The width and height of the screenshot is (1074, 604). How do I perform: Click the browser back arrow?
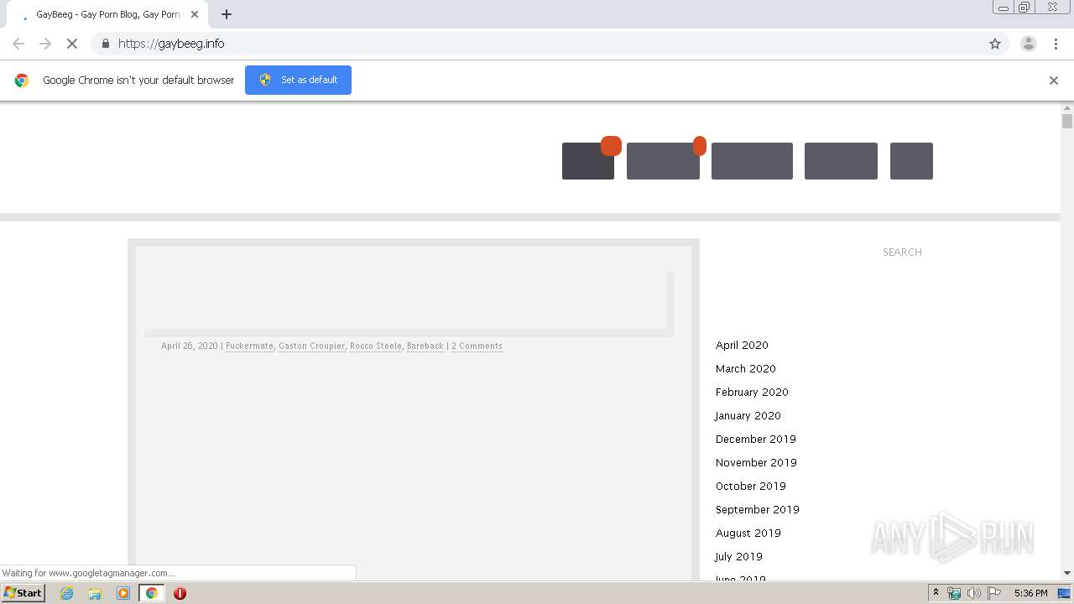[18, 44]
